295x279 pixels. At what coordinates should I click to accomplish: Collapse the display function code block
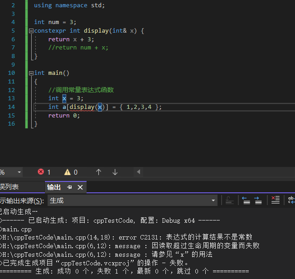[x=30, y=31]
